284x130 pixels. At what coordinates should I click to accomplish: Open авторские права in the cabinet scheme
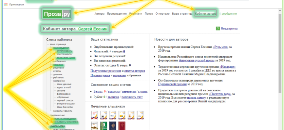pyautogui.click(x=66, y=58)
